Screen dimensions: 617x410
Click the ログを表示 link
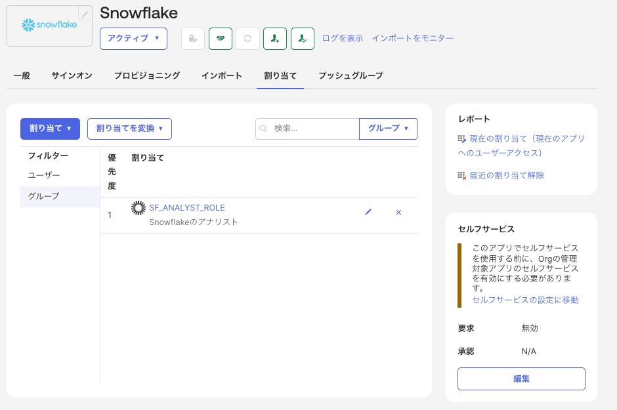coord(342,39)
